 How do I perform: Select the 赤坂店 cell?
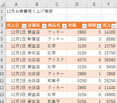(x=37, y=53)
